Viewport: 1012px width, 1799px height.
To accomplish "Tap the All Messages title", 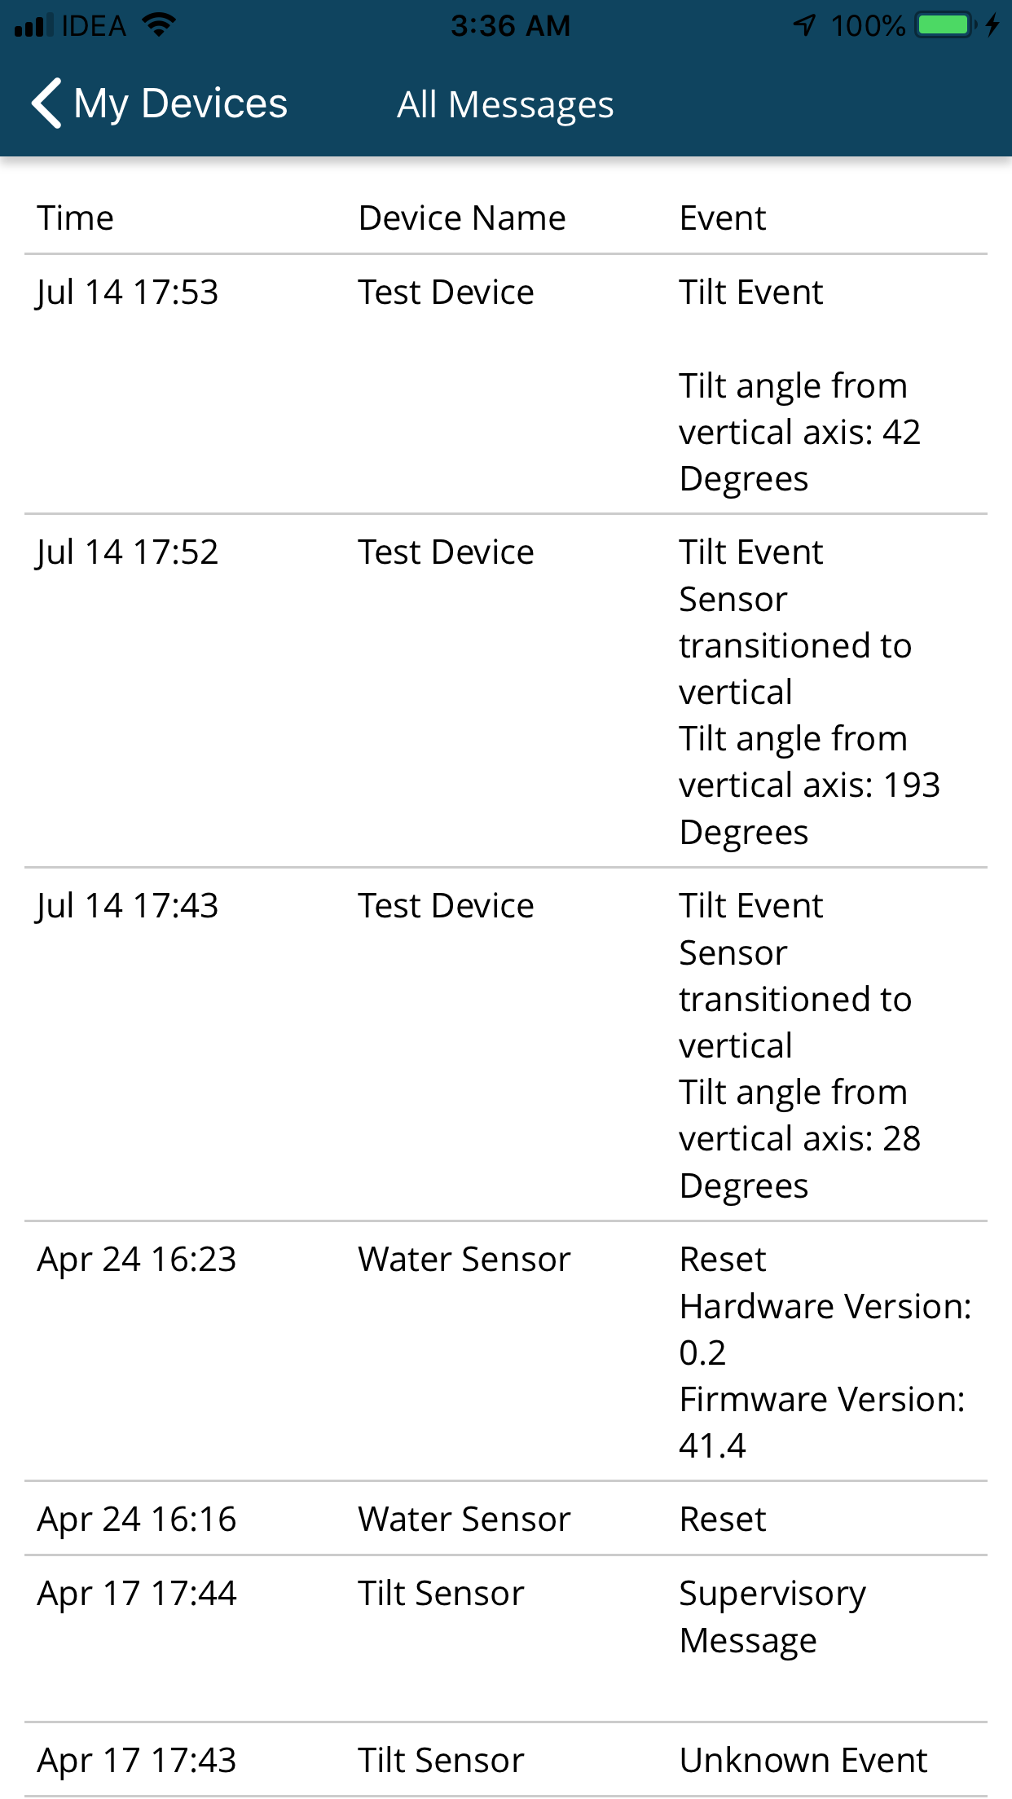I will tap(505, 103).
